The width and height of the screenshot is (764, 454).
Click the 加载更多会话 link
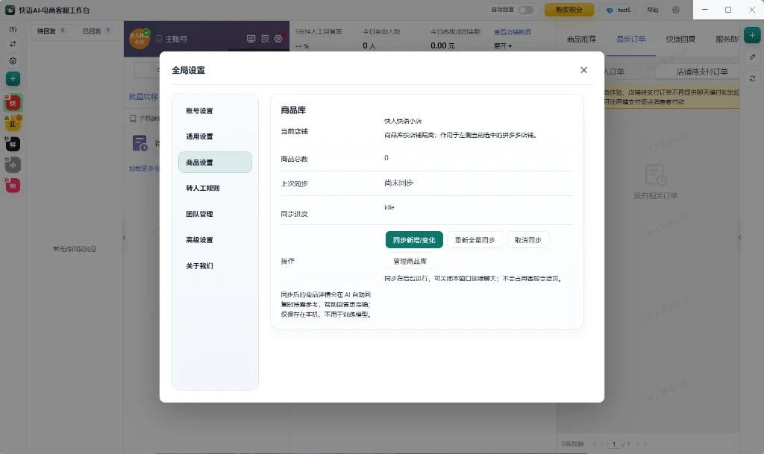coord(144,168)
